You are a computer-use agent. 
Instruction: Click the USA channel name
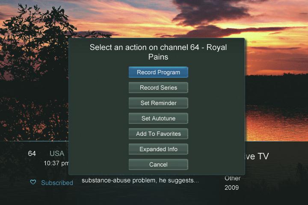(x=57, y=153)
